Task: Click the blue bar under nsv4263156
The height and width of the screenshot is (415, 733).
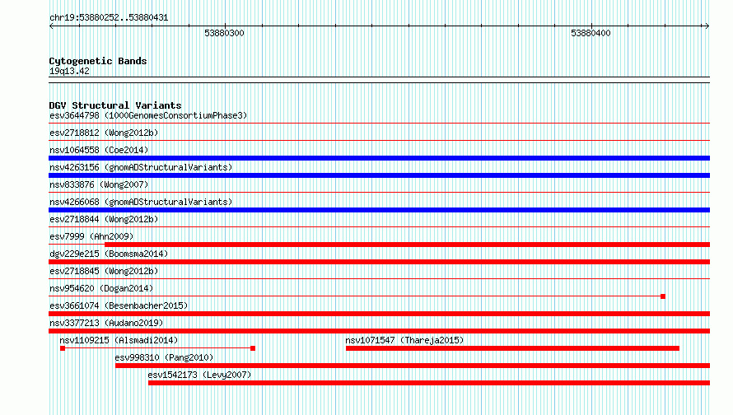Action: 379,175
